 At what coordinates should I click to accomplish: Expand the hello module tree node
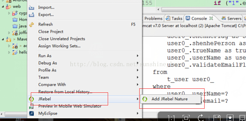[9, 52]
